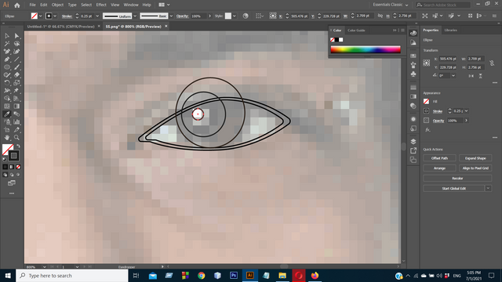Select the Shape Builder tool
Image resolution: width=502 pixels, height=282 pixels.
pyautogui.click(x=7, y=98)
